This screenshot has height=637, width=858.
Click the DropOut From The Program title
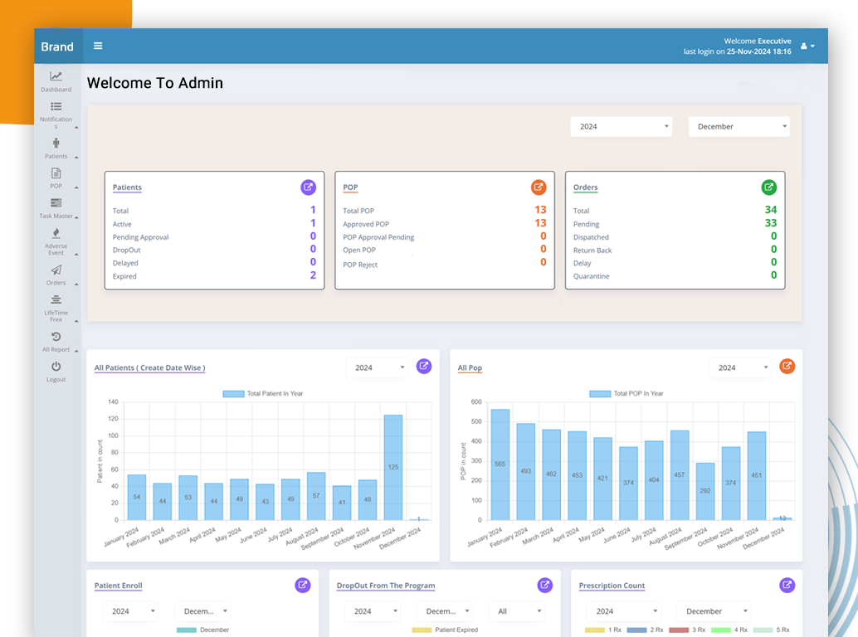tap(386, 586)
